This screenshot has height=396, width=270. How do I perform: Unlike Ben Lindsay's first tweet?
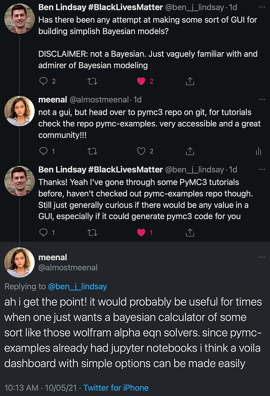[x=141, y=81]
